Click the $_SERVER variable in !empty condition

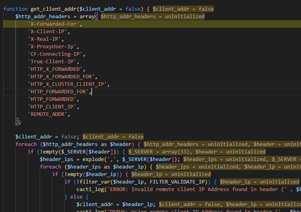click(73, 151)
